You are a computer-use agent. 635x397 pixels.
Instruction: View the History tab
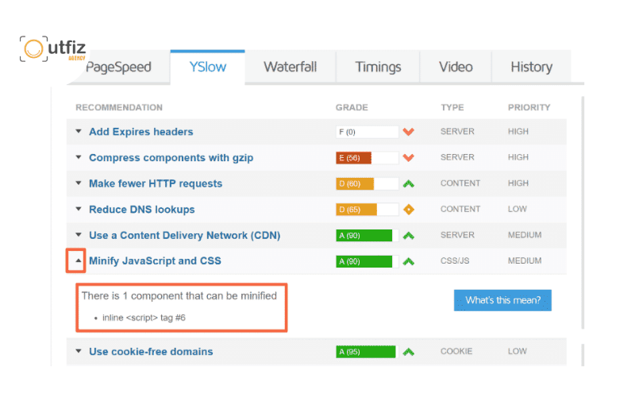tap(531, 67)
